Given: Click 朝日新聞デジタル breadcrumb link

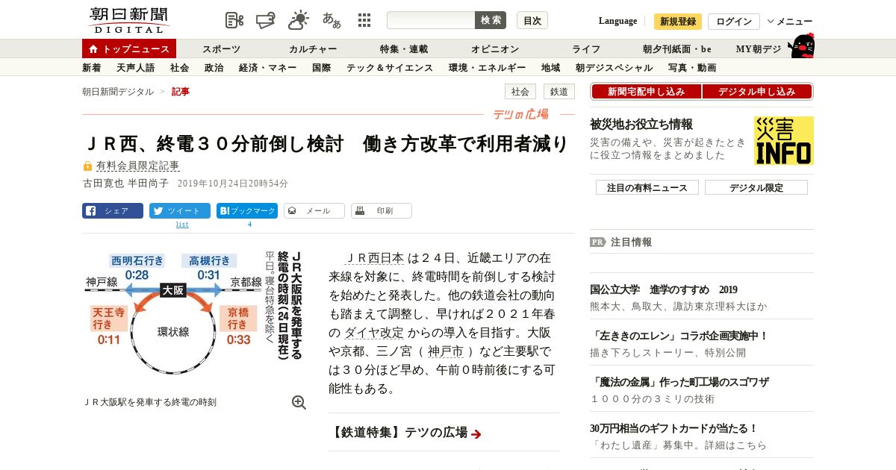Looking at the screenshot, I should click(x=118, y=91).
